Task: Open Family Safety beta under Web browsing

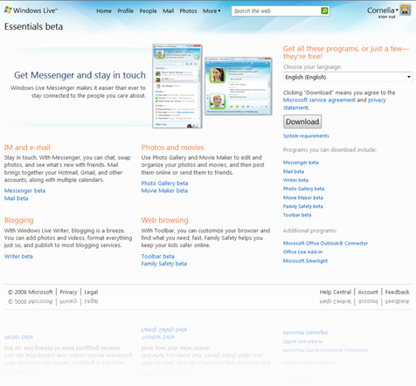Action: click(x=164, y=264)
